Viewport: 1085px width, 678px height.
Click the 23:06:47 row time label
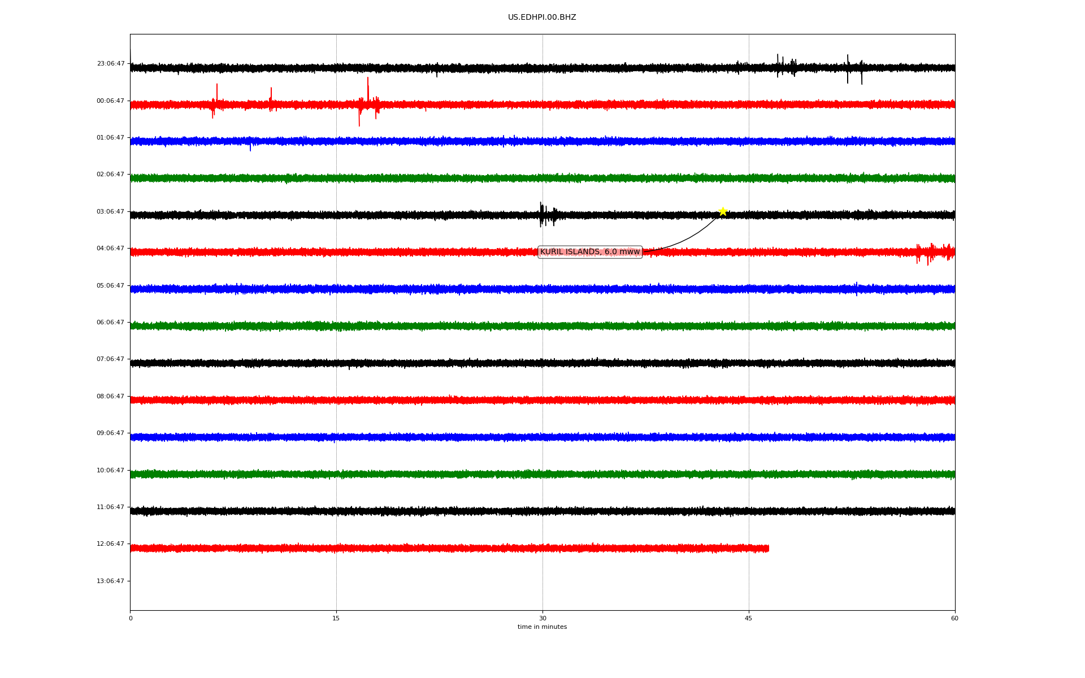(111, 64)
